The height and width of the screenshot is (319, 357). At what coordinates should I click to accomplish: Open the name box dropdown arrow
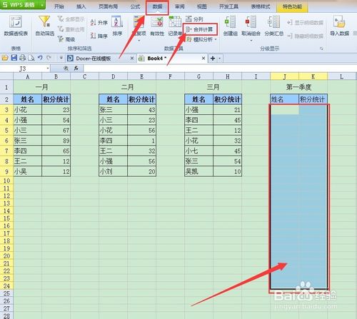pyautogui.click(x=48, y=69)
